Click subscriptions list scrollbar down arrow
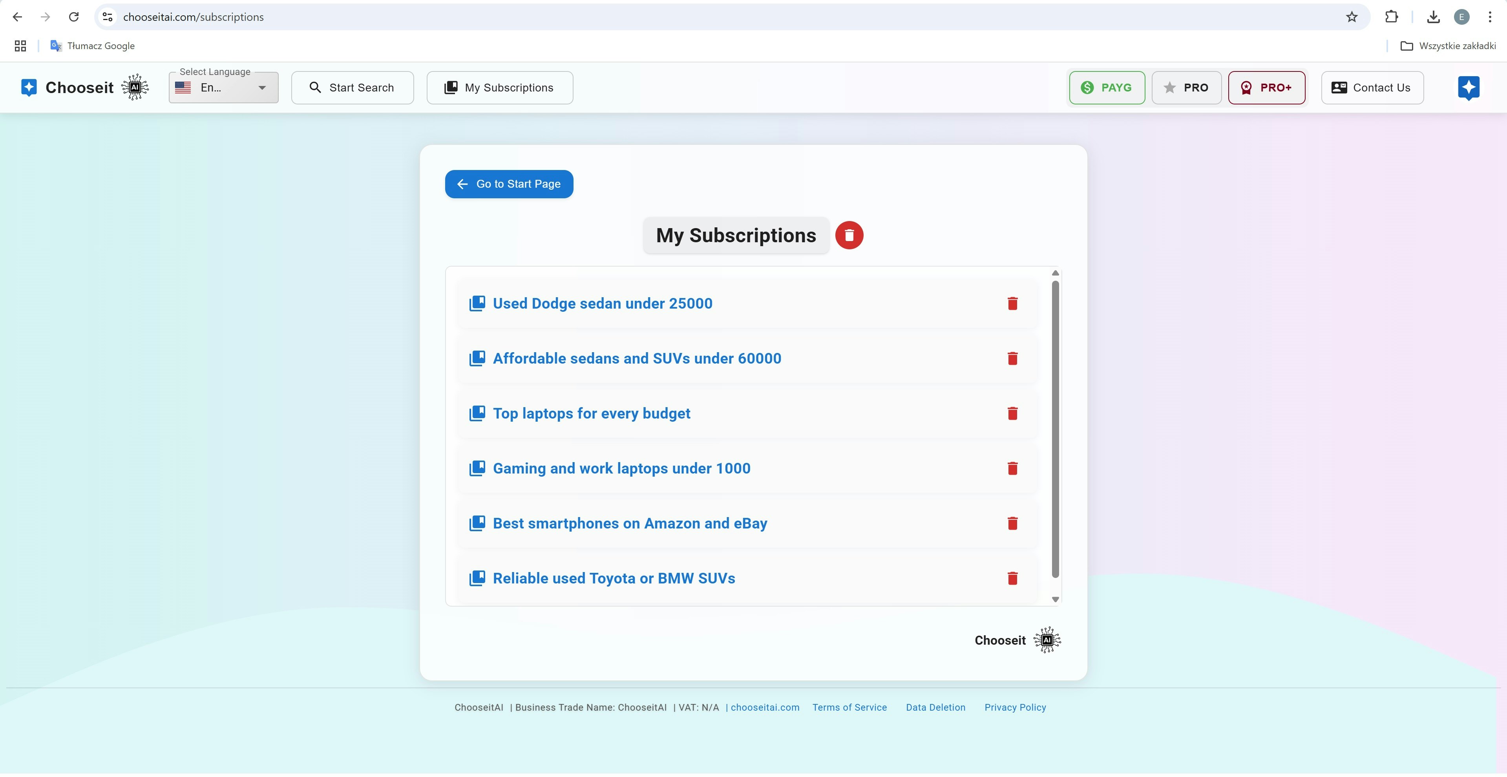The height and width of the screenshot is (777, 1507). (1055, 599)
